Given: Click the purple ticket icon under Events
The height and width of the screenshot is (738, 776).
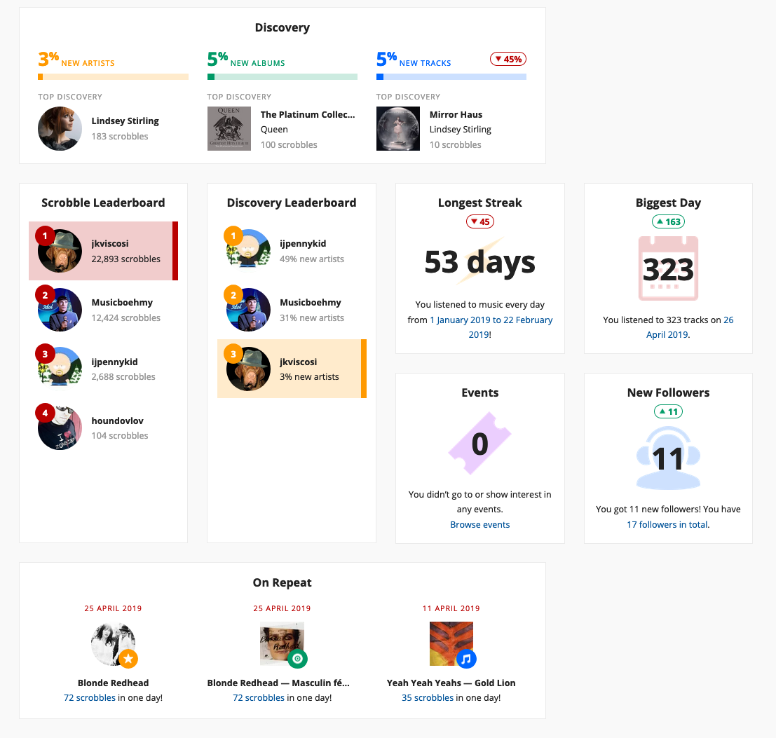Looking at the screenshot, I should (479, 443).
